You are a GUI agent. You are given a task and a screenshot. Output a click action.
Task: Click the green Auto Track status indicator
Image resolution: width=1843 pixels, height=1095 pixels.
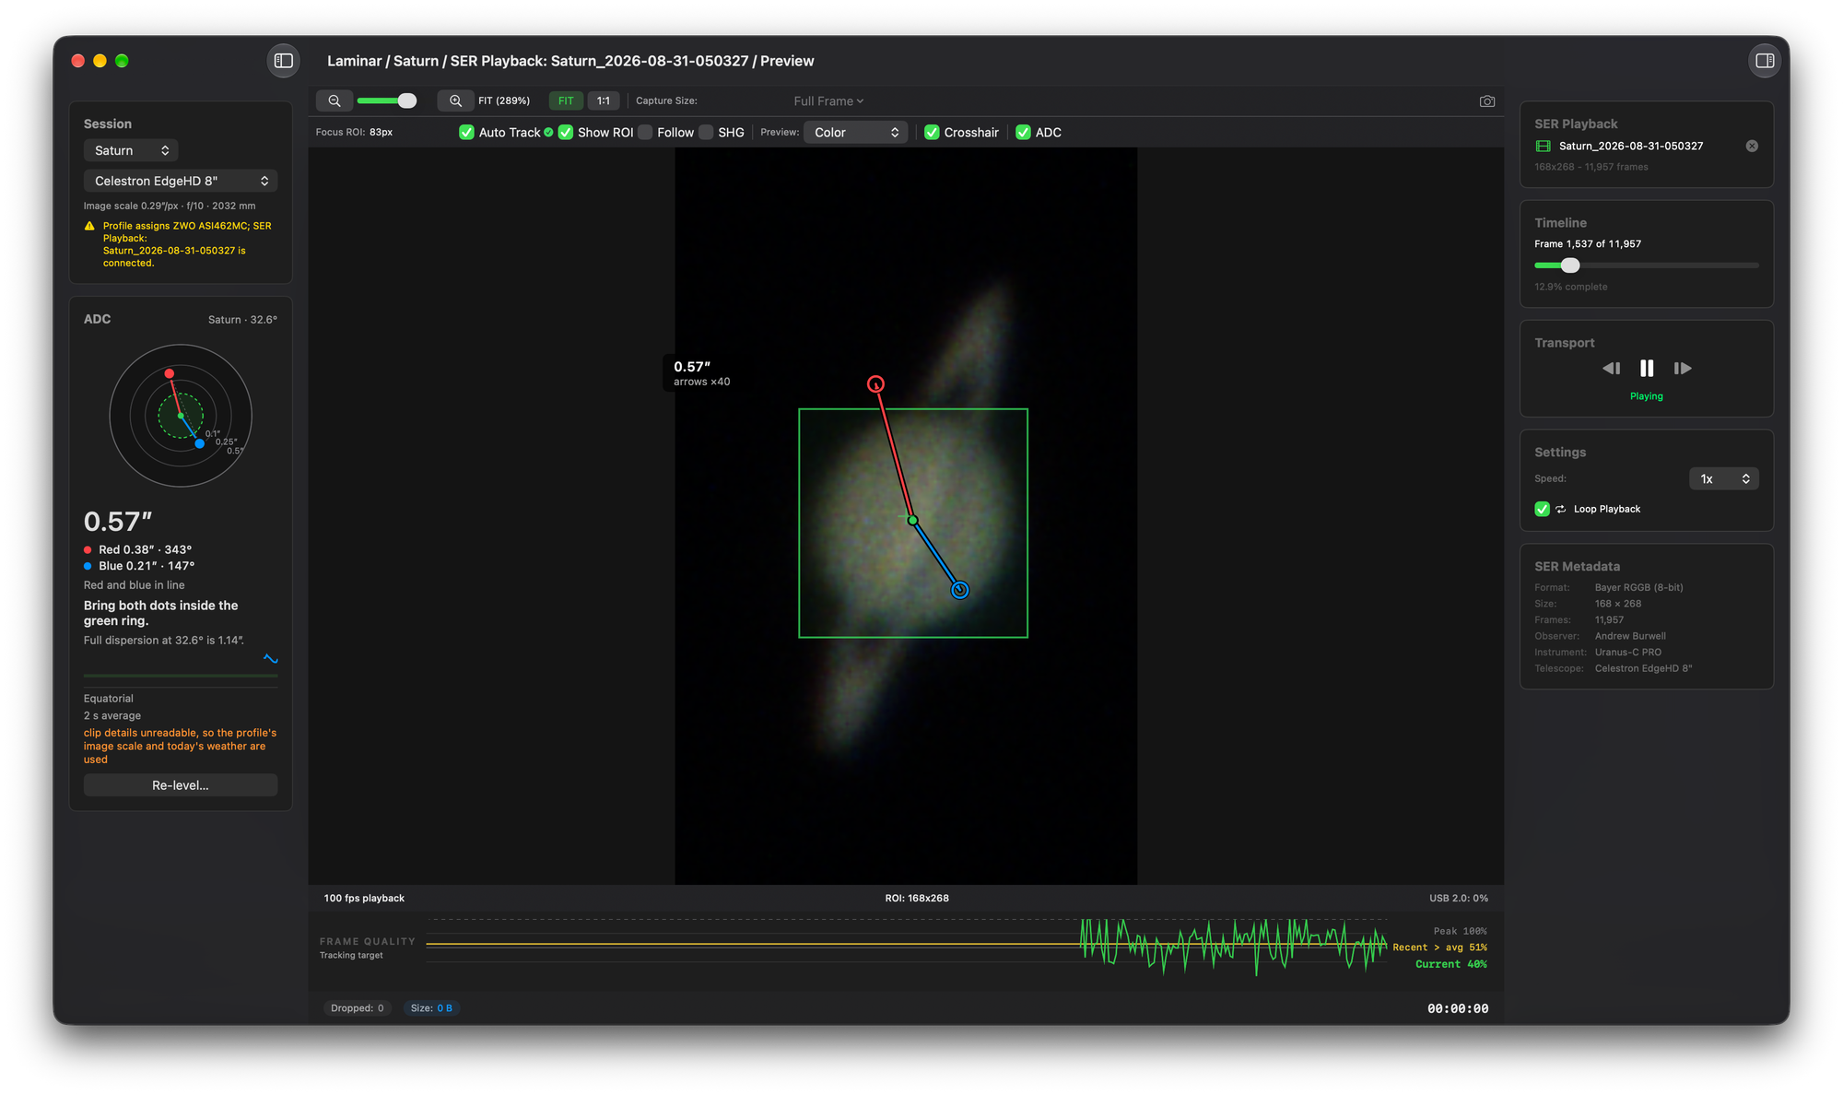coord(549,133)
